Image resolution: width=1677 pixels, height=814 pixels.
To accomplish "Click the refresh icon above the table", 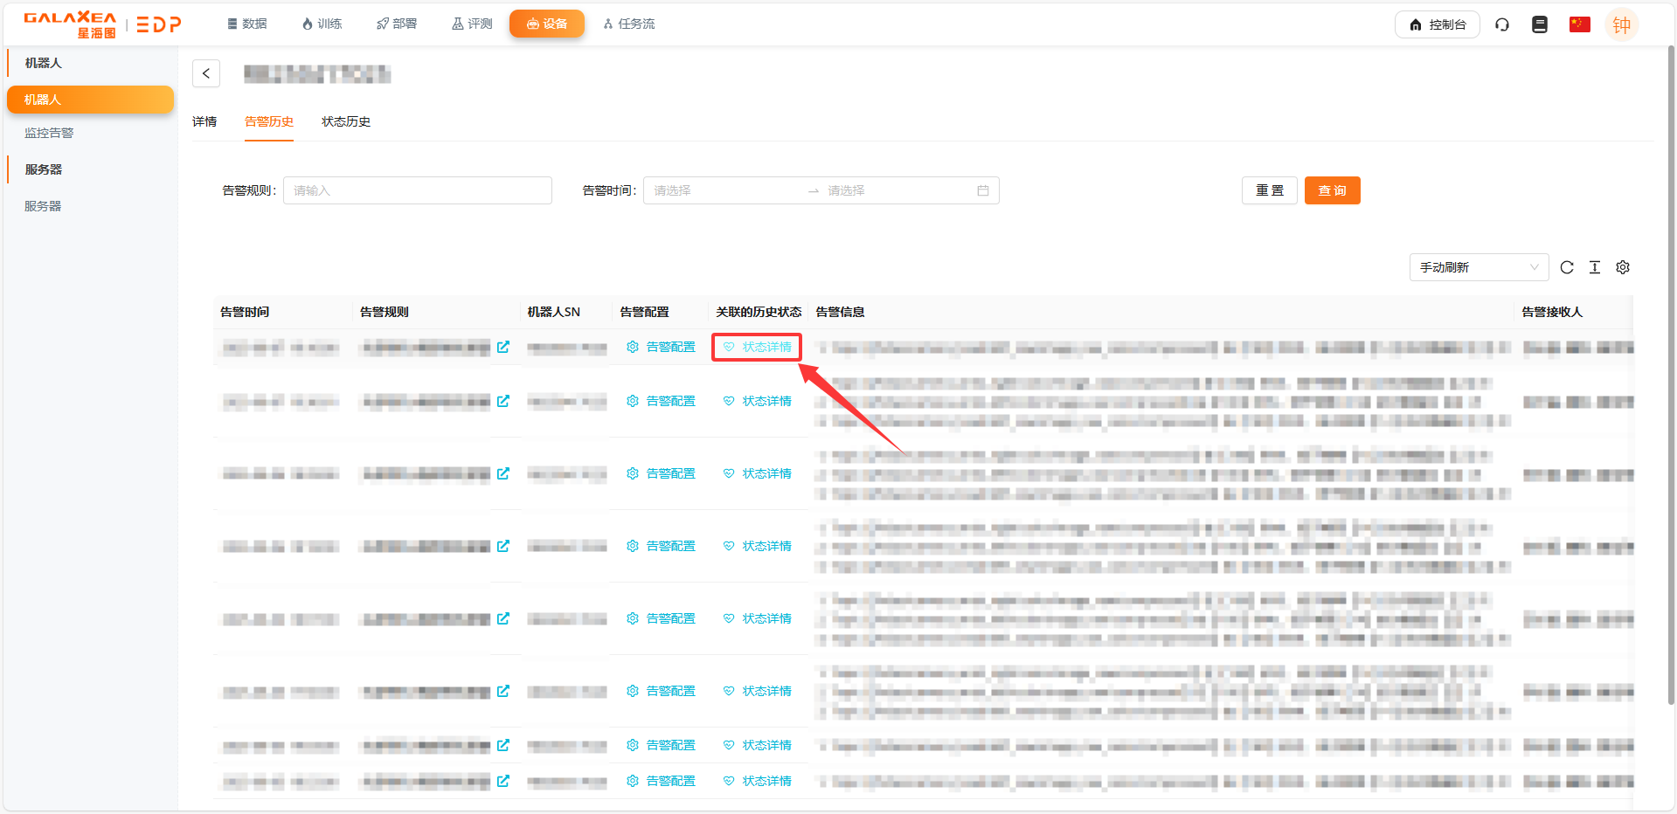I will coord(1567,267).
